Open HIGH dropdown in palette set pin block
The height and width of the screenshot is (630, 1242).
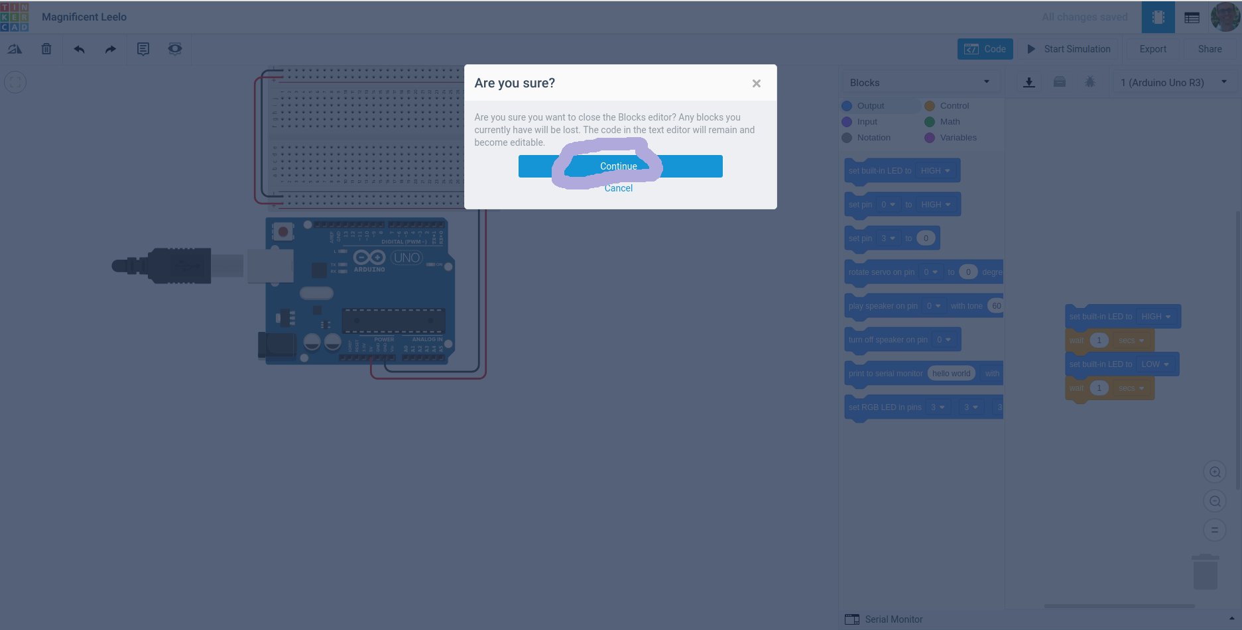tap(936, 205)
